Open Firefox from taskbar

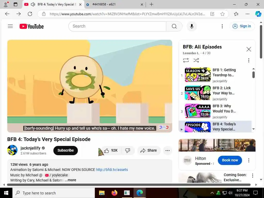[x=114, y=193]
